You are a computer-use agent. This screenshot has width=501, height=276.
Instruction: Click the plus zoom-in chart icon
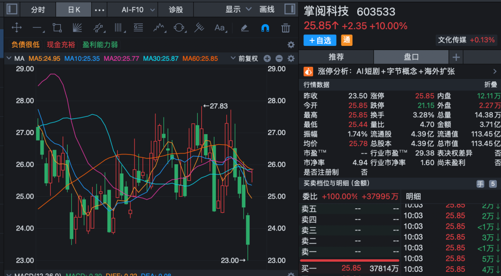tap(267, 58)
